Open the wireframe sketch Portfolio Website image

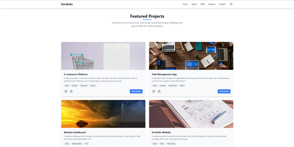coord(191,114)
